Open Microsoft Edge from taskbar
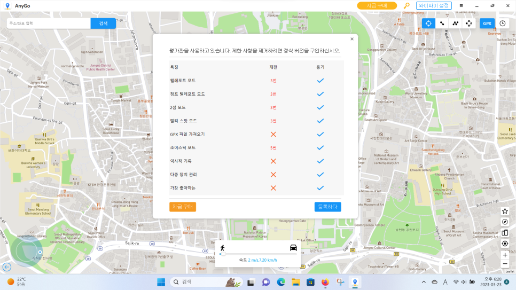This screenshot has width=516, height=290. click(x=281, y=282)
